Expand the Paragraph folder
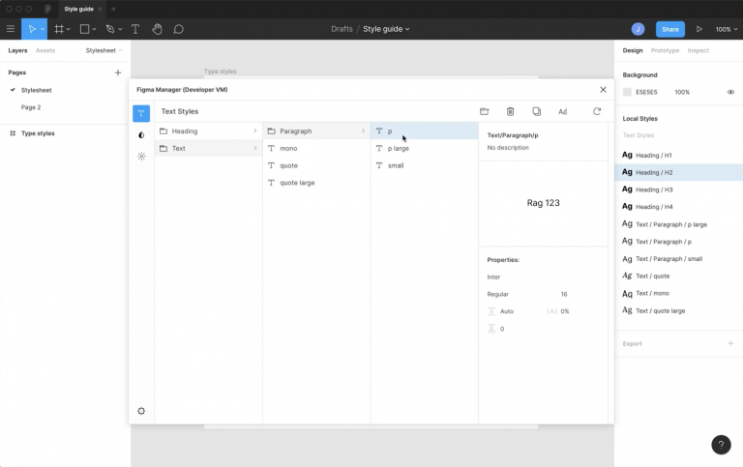The height and width of the screenshot is (467, 743). point(316,131)
